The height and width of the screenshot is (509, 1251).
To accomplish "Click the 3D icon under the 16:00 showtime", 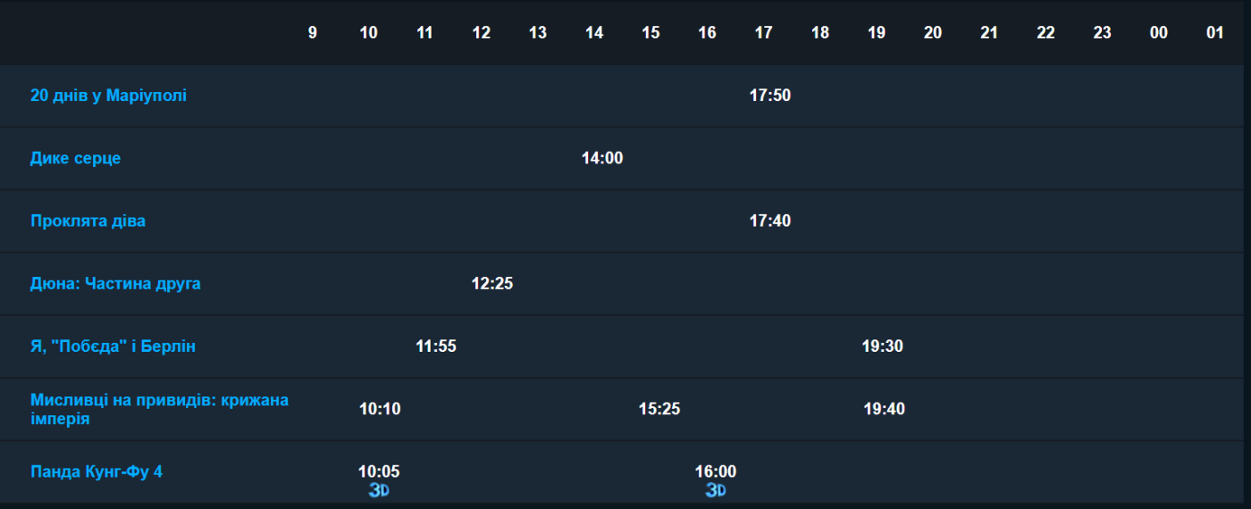I will click(716, 490).
